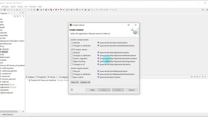208x117 pixels.
Task: Switch to the Properties tab
Action: click(x=41, y=77)
